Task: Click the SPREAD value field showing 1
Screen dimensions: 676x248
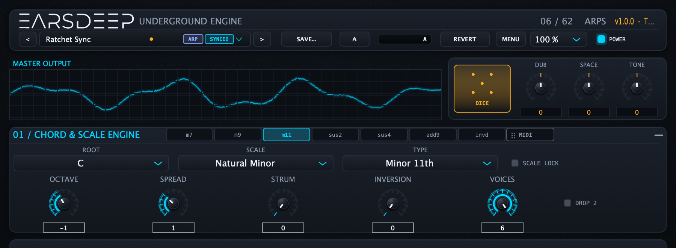Action: [174, 228]
